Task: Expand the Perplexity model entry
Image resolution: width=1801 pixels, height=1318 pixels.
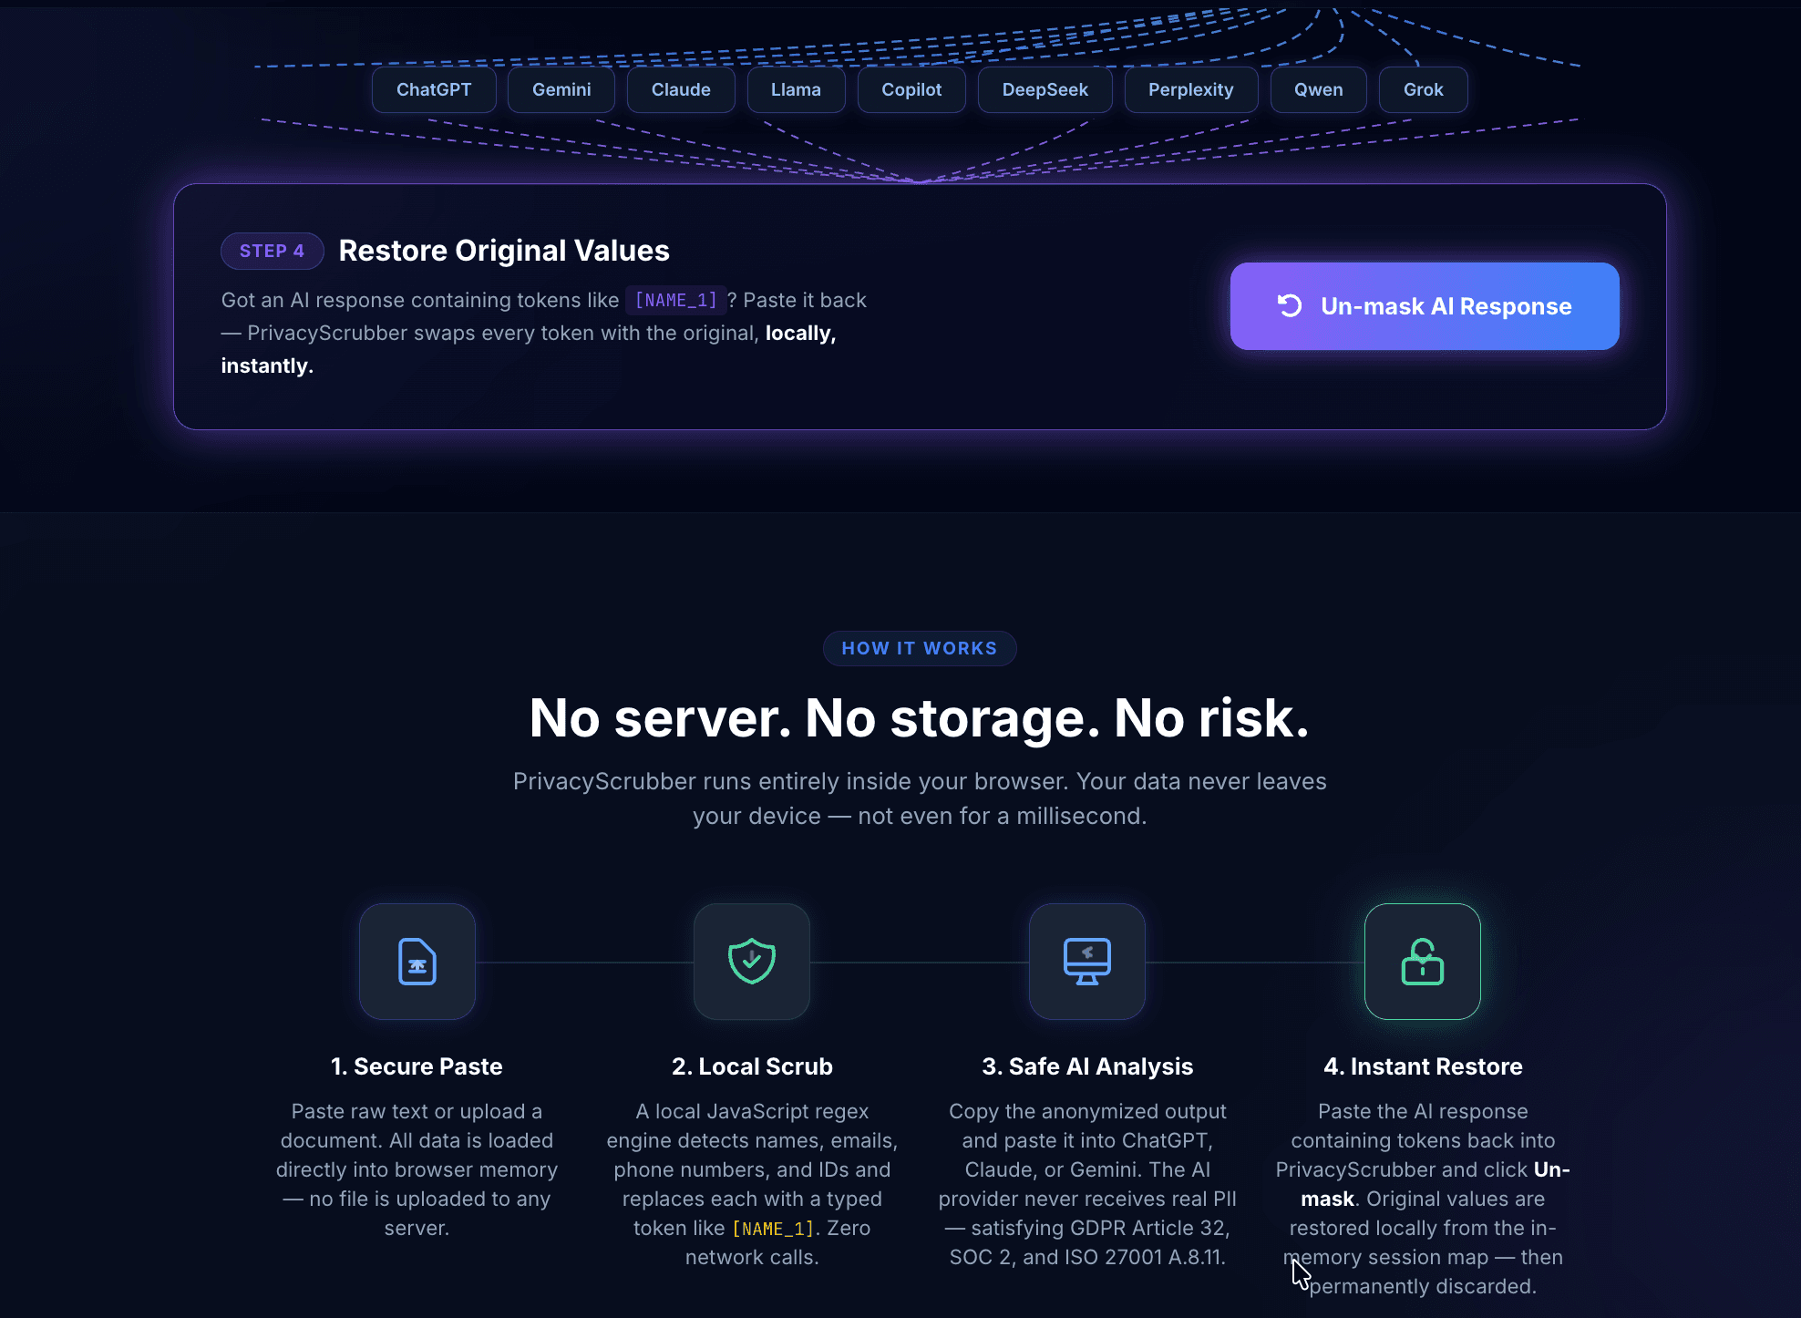Action: click(x=1190, y=89)
